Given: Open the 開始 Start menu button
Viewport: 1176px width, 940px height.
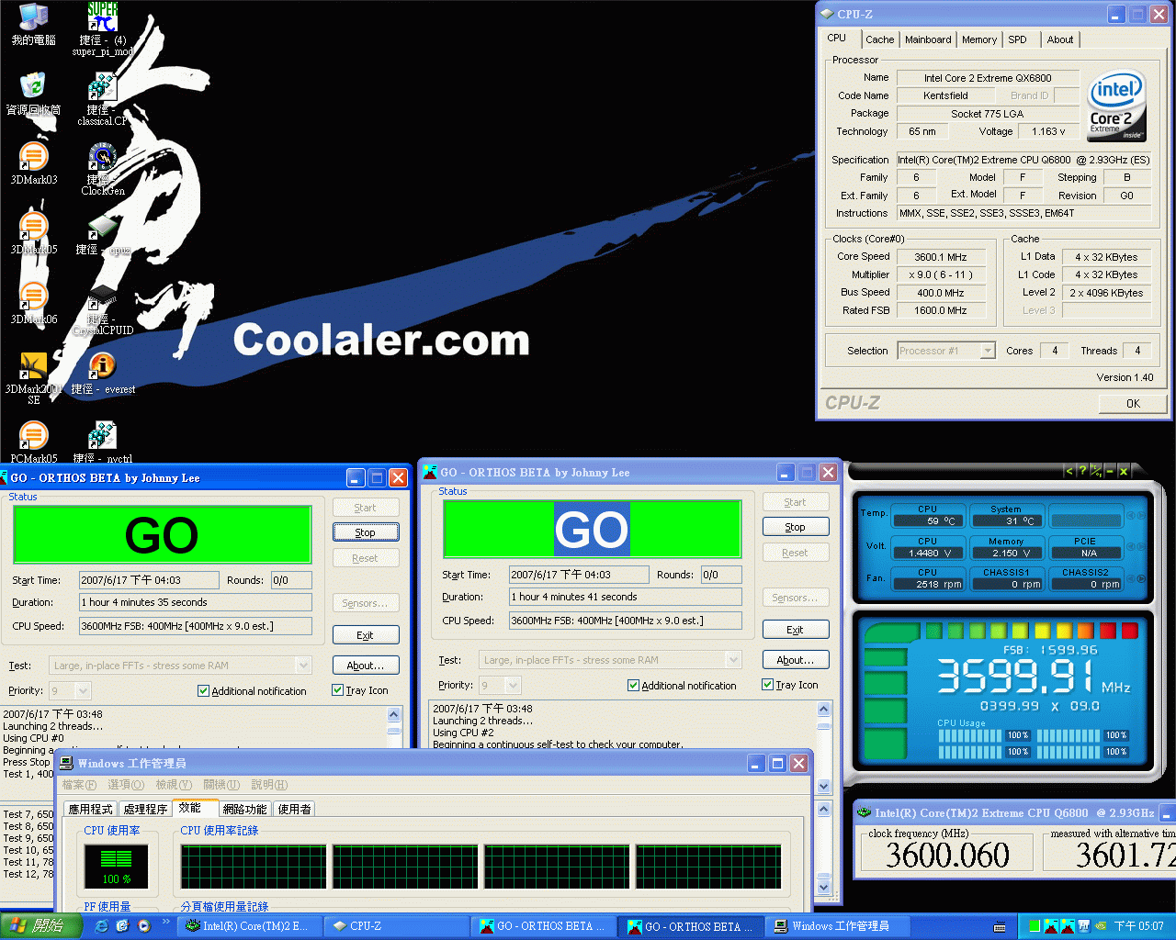Looking at the screenshot, I should [x=41, y=926].
